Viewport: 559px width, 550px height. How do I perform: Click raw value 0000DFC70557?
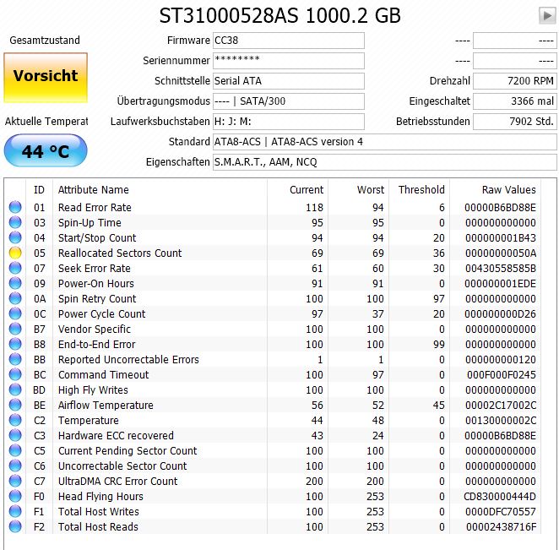[501, 511]
